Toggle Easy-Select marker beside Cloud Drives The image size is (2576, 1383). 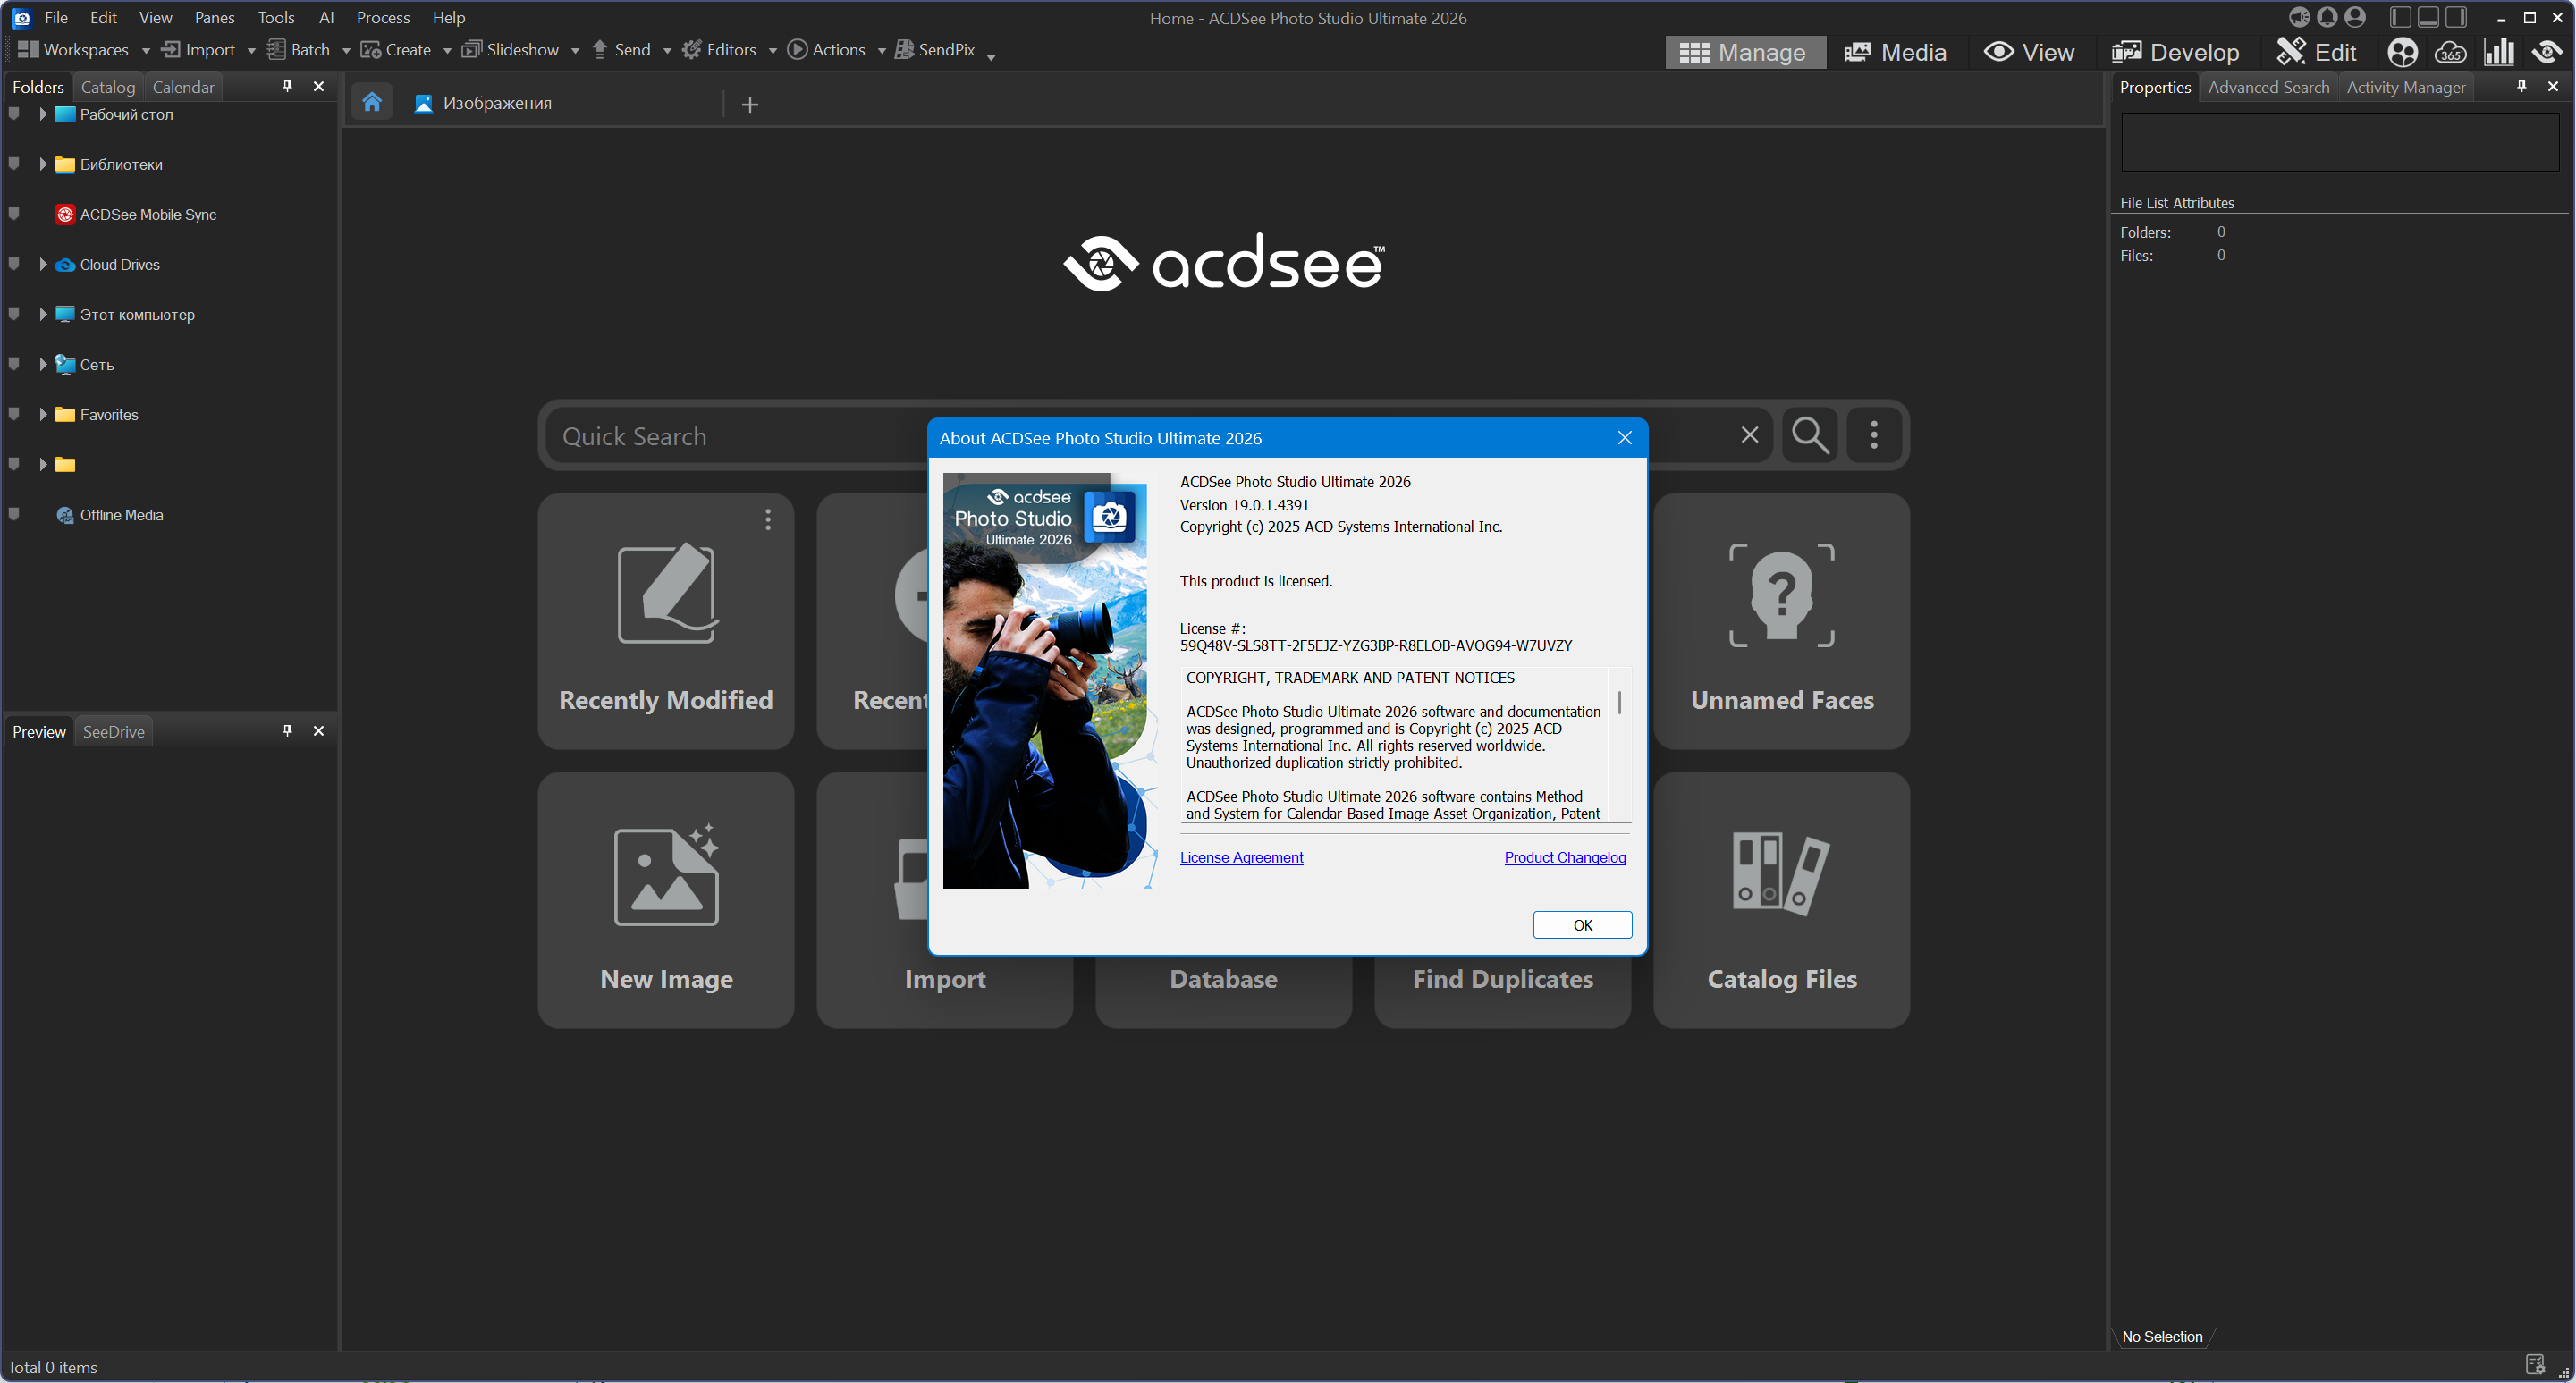click(x=14, y=264)
